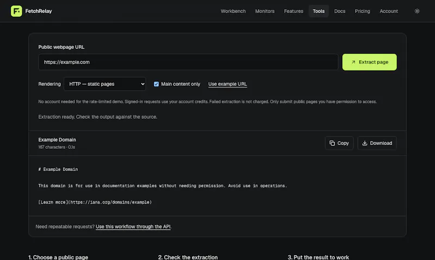435x260 pixels.
Task: Click the arrow icon on Extract page
Action: tap(353, 62)
